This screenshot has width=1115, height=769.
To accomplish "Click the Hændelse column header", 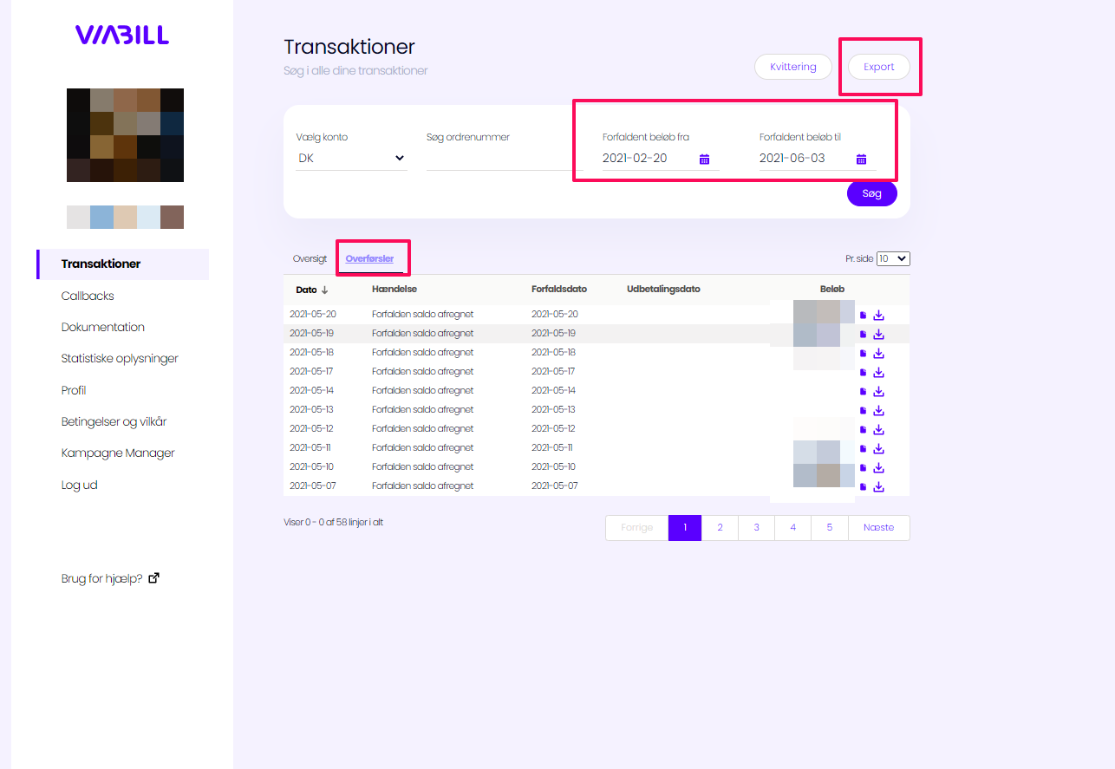I will [394, 290].
